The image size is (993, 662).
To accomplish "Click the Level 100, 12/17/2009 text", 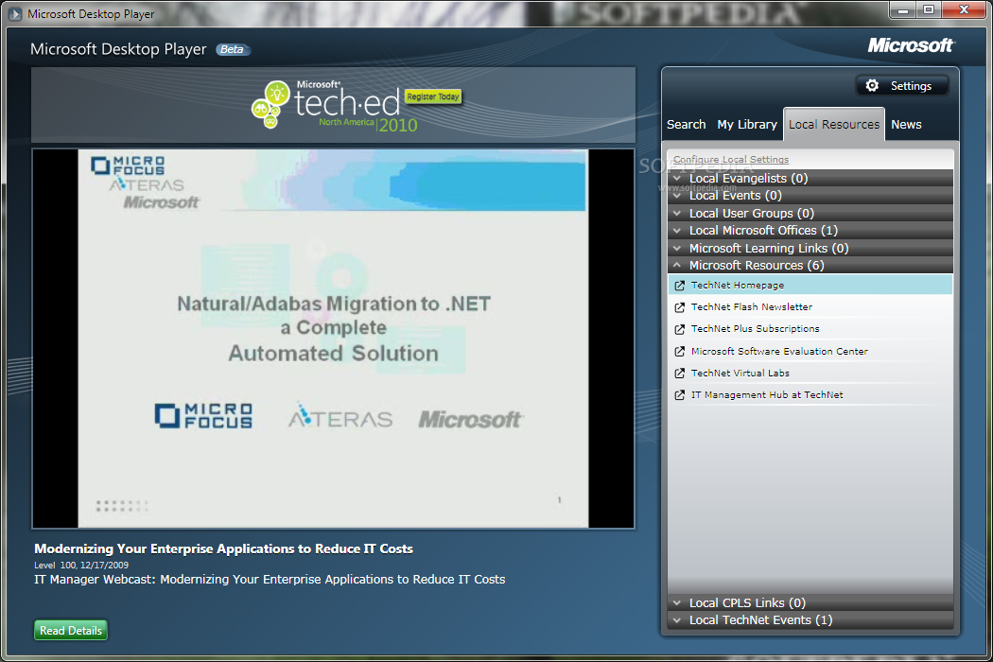I will click(81, 566).
